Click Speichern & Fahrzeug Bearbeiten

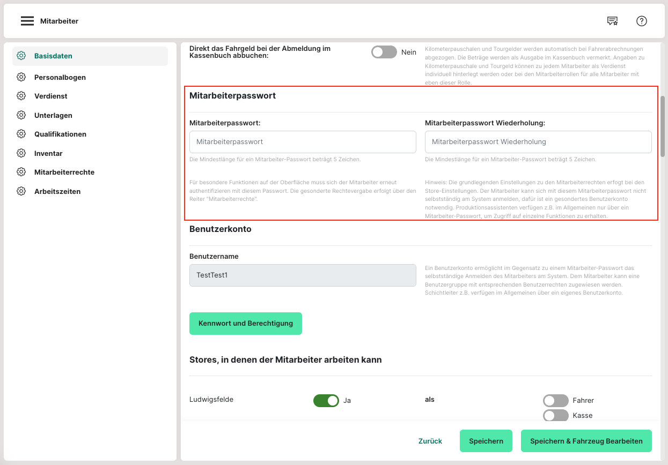(586, 441)
